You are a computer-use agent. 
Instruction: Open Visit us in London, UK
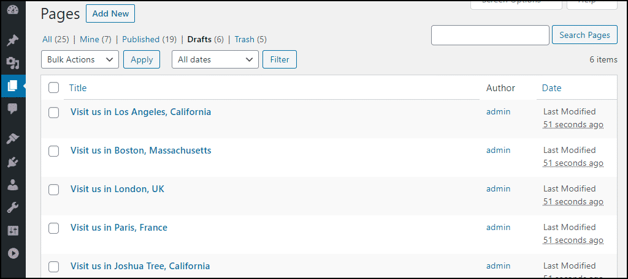click(x=117, y=189)
